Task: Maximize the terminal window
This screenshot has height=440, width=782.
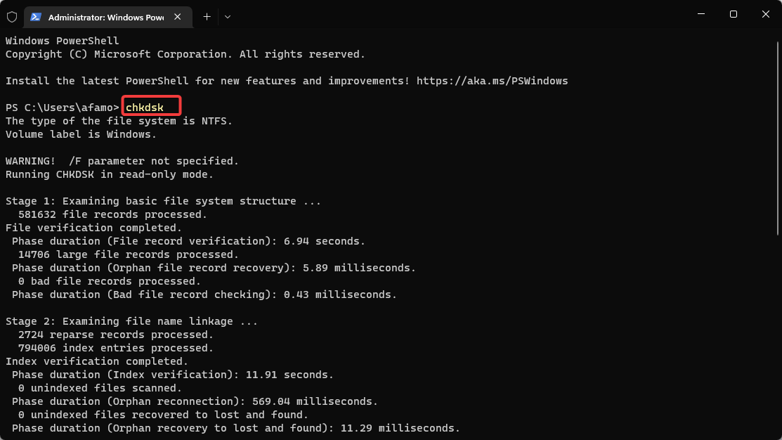Action: (x=733, y=14)
